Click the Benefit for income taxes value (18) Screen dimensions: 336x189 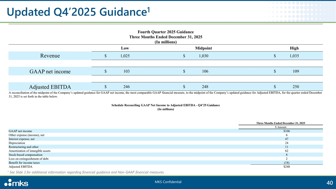pyautogui.click(x=286, y=163)
